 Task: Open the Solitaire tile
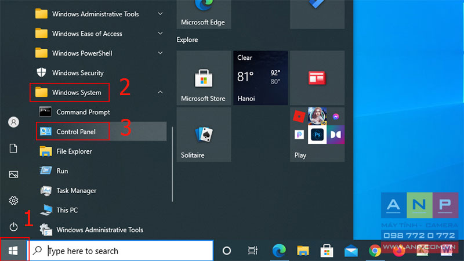tap(204, 135)
